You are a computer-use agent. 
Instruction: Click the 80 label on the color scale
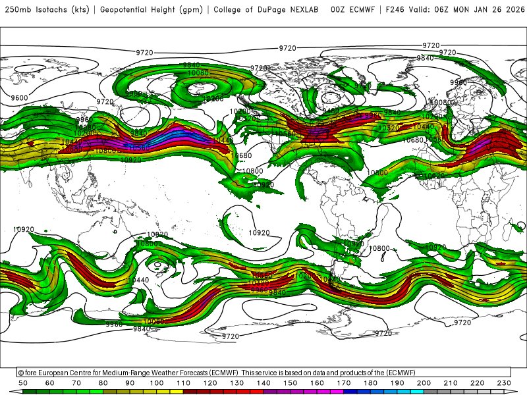coord(103,383)
